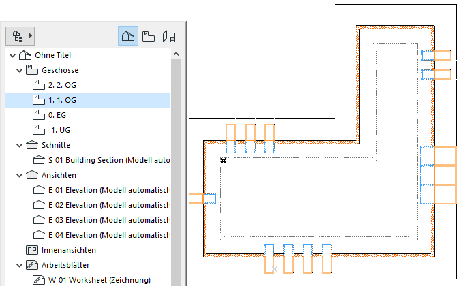Viewport: 460px width, 286px height.
Task: Open the Navigator project chooser dropdown
Action: [x=22, y=35]
